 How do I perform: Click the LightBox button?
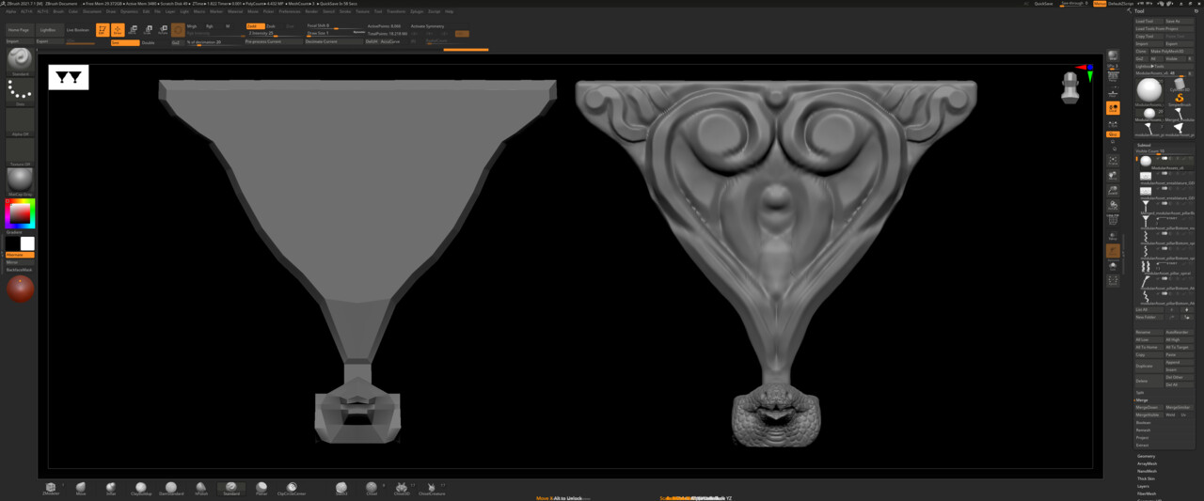[48, 30]
